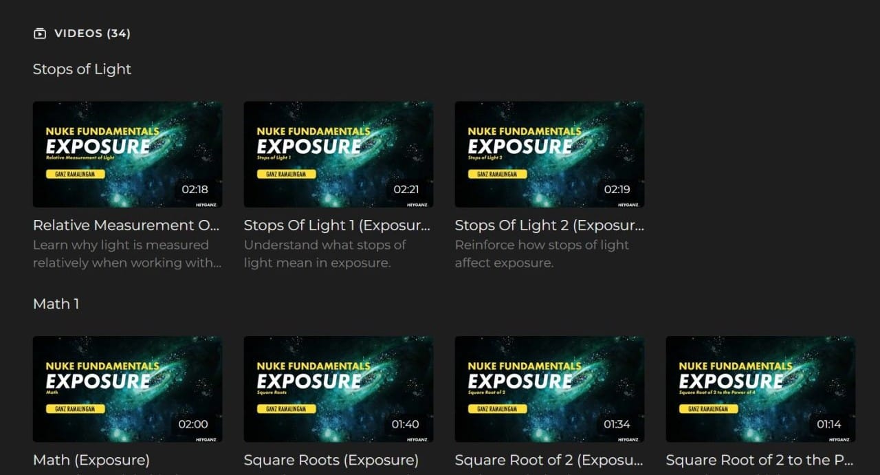Click the "Stops of Light" section heading
880x475 pixels.
[82, 69]
